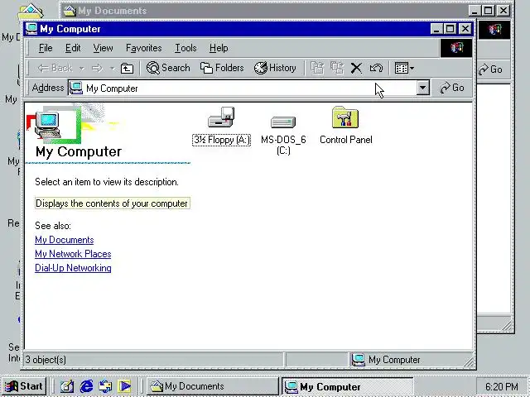Click the My Computer icon in title bar
Image resolution: width=530 pixels, height=397 pixels.
[31, 29]
